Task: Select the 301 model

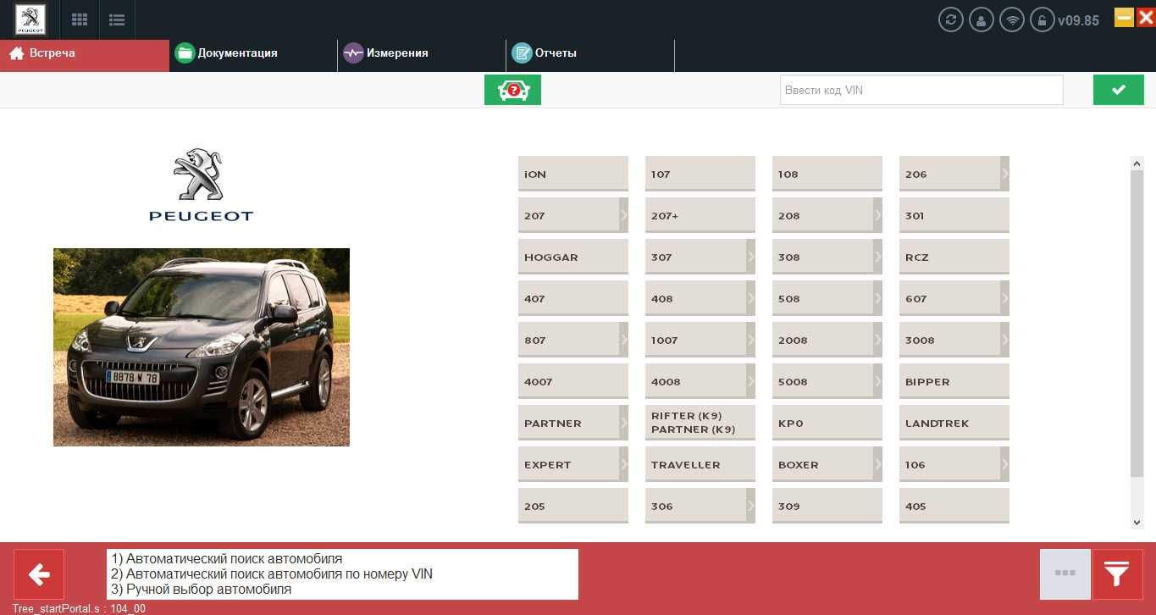Action: pos(954,215)
